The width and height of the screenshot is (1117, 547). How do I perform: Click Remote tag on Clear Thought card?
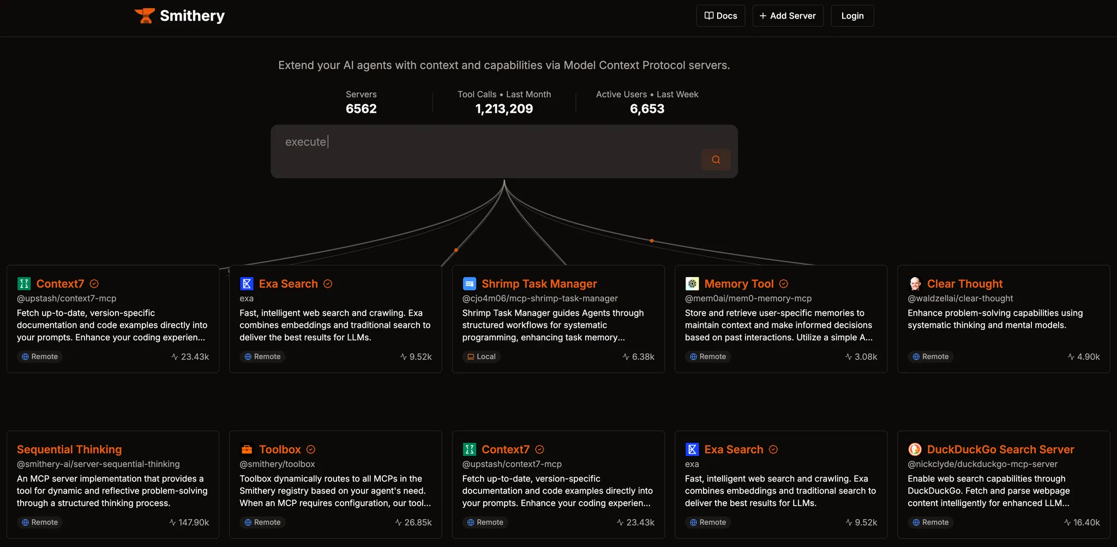(x=930, y=357)
